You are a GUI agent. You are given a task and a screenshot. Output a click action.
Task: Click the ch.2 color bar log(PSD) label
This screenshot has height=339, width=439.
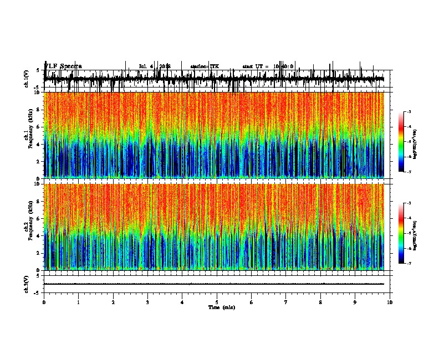point(415,235)
